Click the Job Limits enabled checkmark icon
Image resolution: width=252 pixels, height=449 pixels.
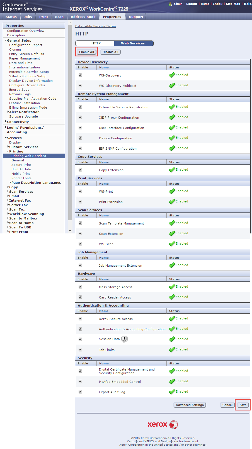click(x=172, y=350)
